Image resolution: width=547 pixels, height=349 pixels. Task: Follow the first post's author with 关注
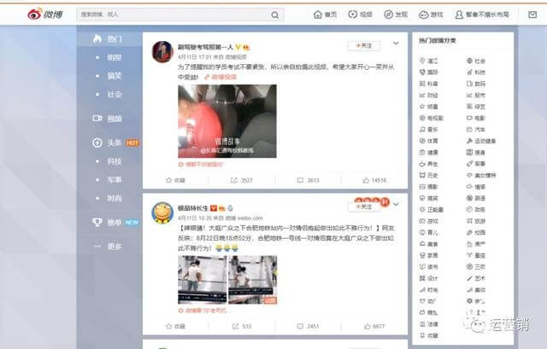(363, 45)
